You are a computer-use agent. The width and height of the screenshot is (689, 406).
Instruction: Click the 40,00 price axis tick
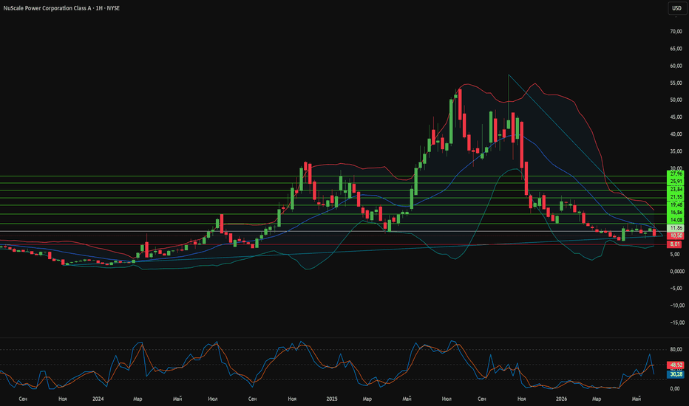(x=676, y=134)
